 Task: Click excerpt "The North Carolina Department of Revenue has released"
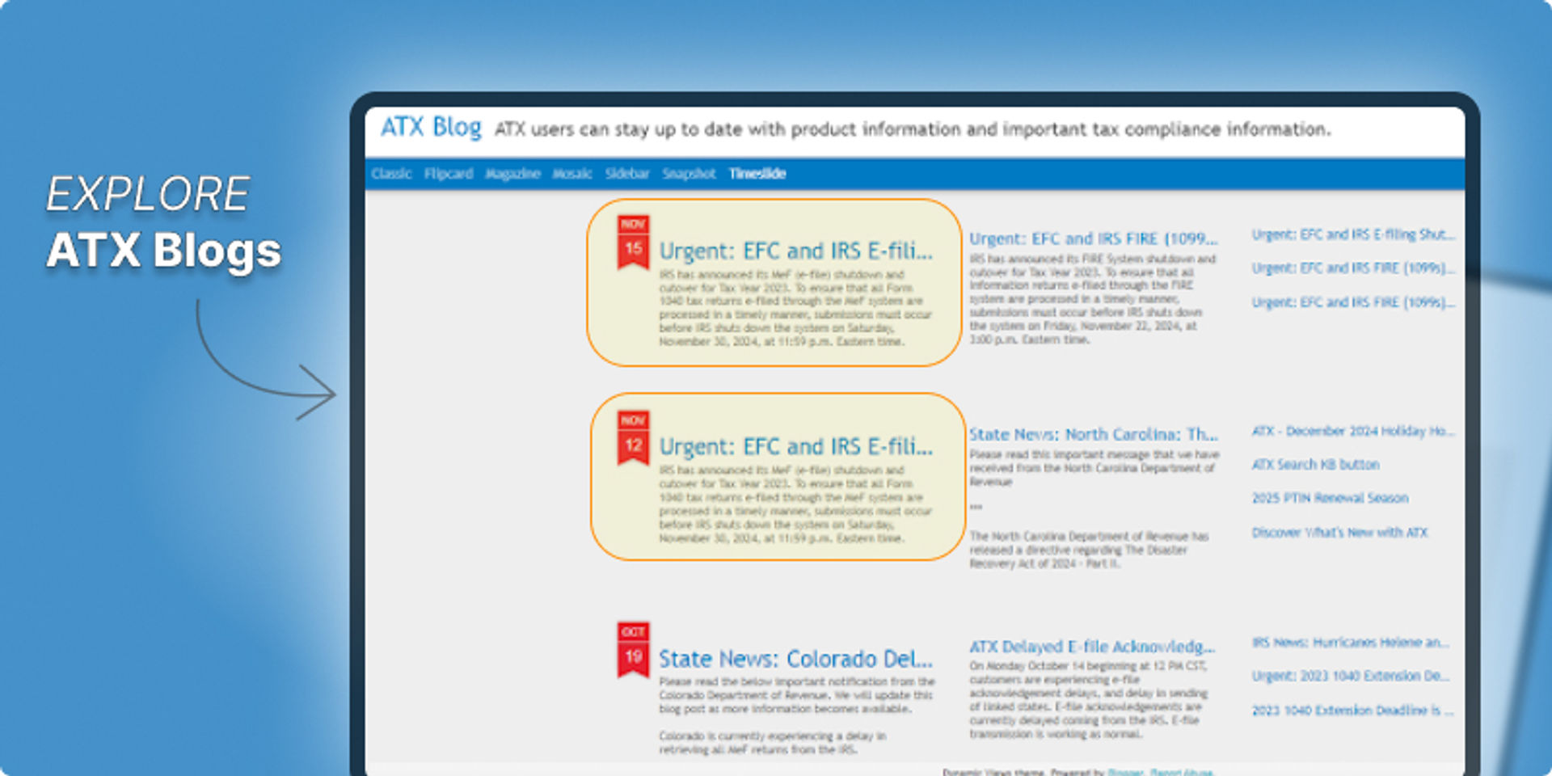pyautogui.click(x=1090, y=550)
